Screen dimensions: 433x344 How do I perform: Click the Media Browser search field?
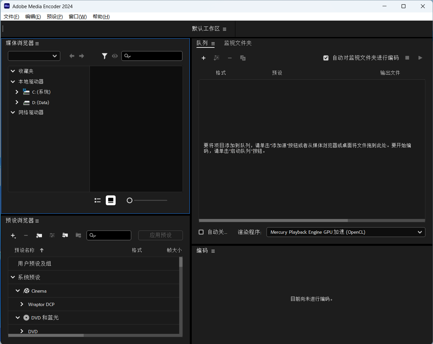152,56
